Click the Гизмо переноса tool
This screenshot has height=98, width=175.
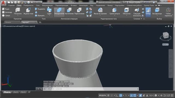click(x=168, y=12)
